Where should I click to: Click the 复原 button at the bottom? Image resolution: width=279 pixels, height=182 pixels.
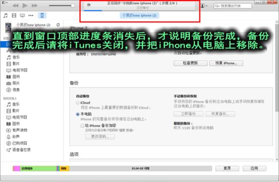[227, 168]
